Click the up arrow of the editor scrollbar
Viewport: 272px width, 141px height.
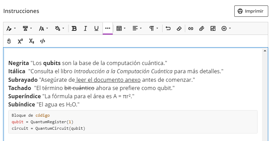point(265,51)
